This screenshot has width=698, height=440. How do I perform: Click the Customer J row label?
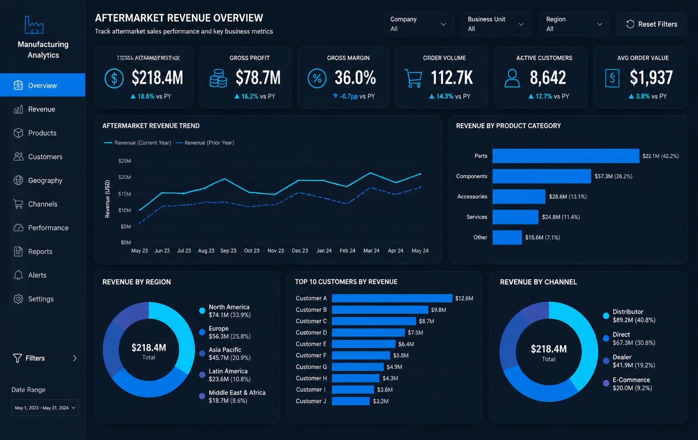pyautogui.click(x=311, y=401)
